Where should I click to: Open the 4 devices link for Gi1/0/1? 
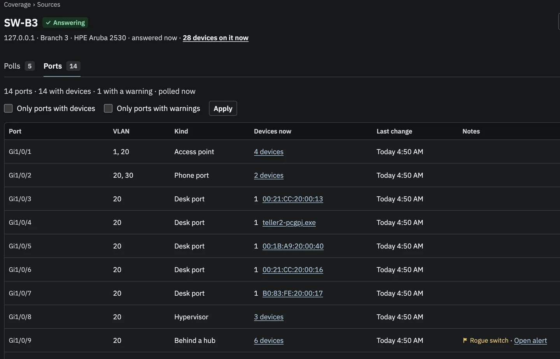tap(269, 152)
